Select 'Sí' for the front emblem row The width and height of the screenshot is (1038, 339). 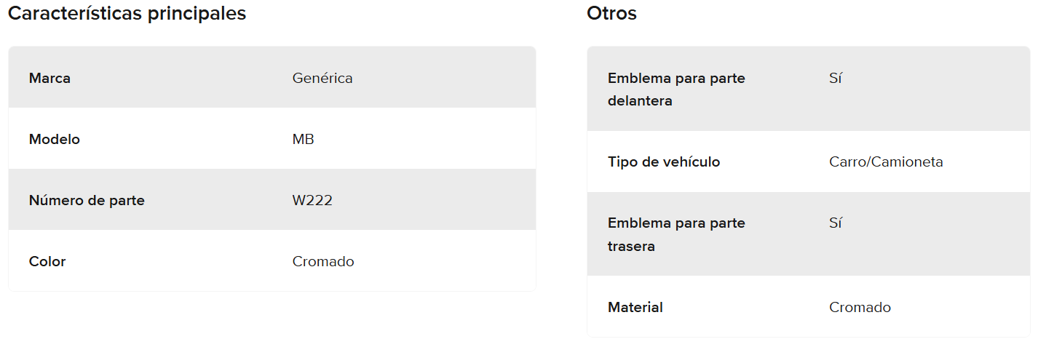tap(835, 78)
